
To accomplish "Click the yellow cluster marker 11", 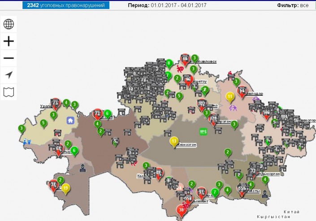I will (230, 97).
